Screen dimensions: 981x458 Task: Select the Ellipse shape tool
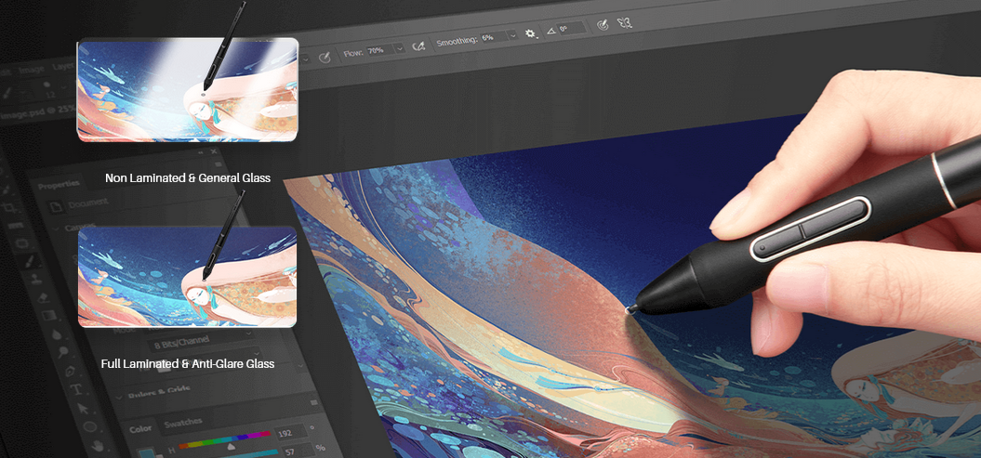coord(89,426)
